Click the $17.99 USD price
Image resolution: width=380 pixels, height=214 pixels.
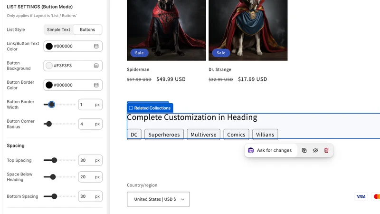point(253,79)
